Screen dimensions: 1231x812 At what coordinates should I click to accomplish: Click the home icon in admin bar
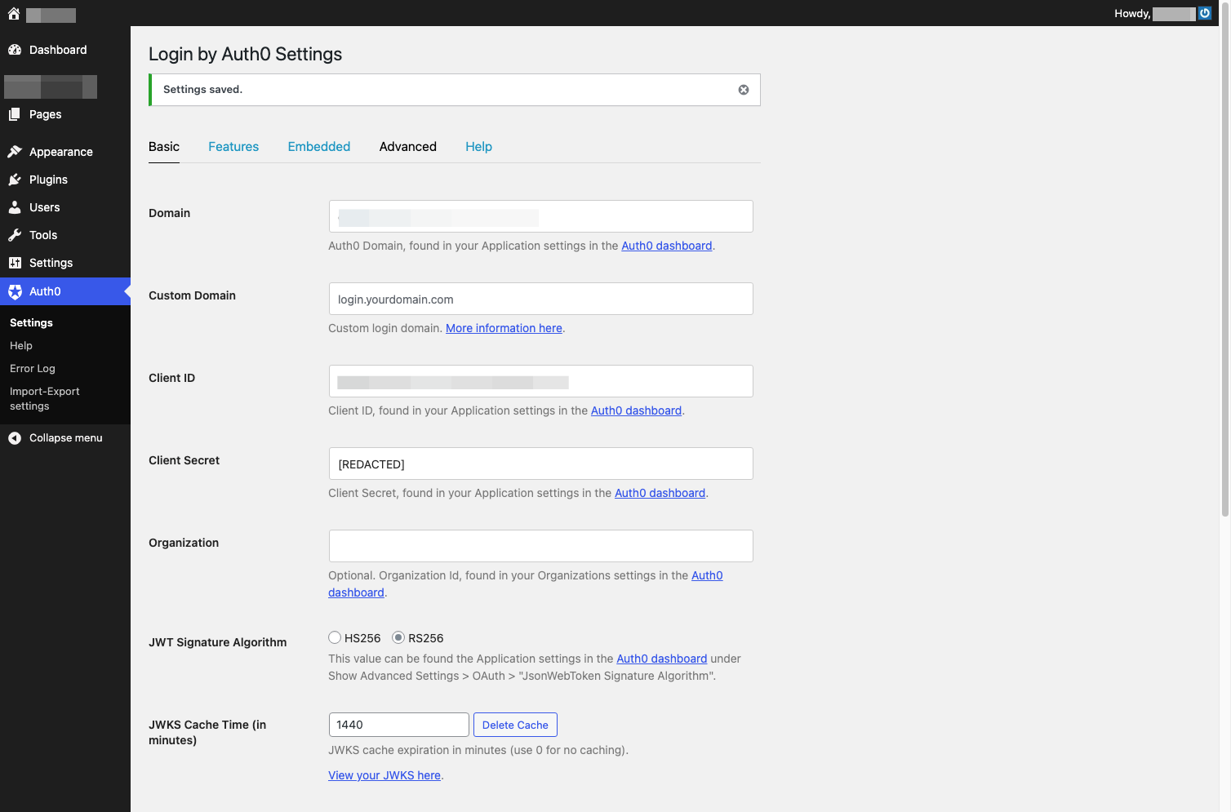click(x=14, y=14)
